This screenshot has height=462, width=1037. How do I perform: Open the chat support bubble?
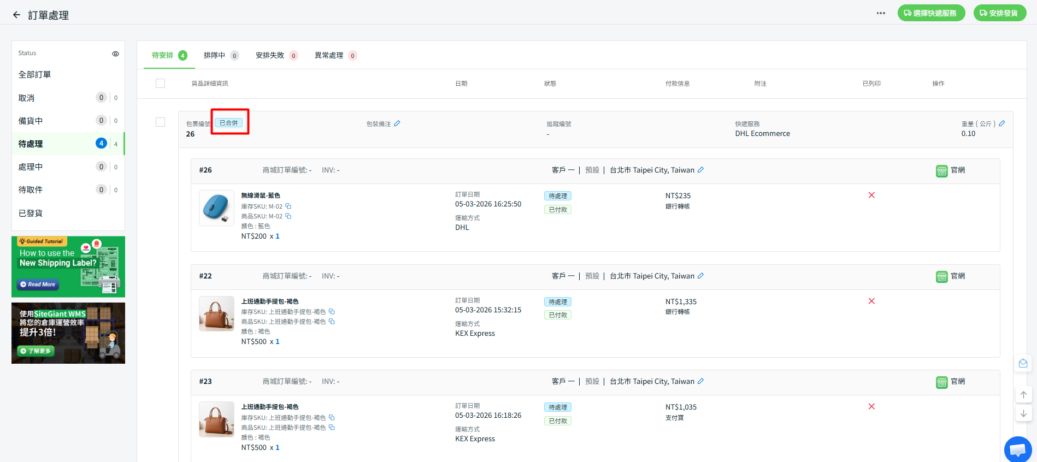click(1017, 449)
